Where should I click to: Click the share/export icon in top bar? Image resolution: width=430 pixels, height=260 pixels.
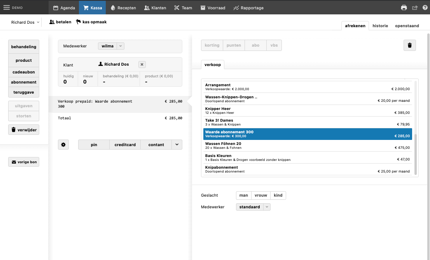[414, 8]
